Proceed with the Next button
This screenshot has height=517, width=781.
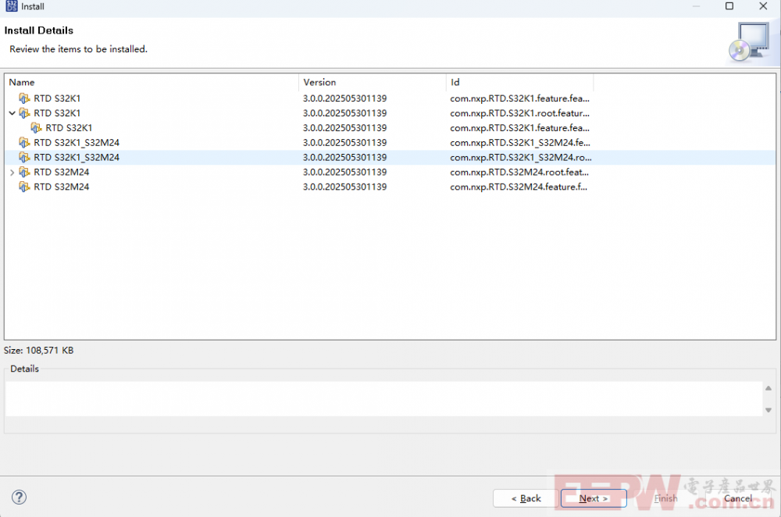[x=594, y=498]
